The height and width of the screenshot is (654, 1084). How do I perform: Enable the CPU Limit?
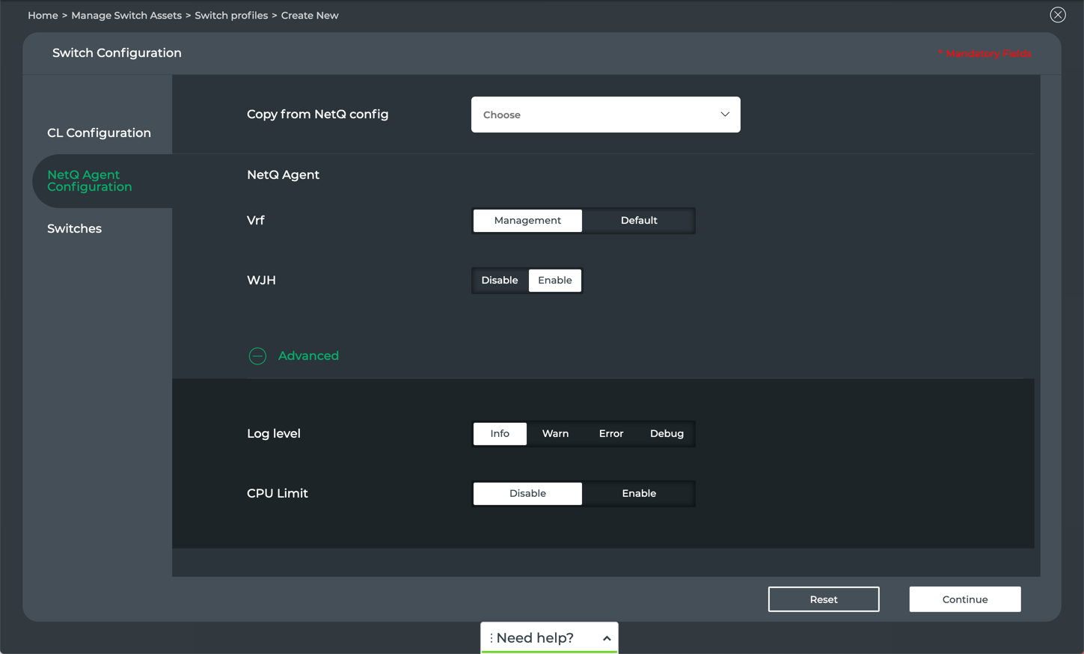[x=639, y=494]
